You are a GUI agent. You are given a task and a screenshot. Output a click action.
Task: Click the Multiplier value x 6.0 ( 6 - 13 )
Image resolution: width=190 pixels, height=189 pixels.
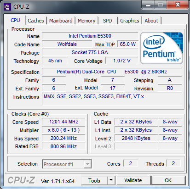[x=63, y=130]
